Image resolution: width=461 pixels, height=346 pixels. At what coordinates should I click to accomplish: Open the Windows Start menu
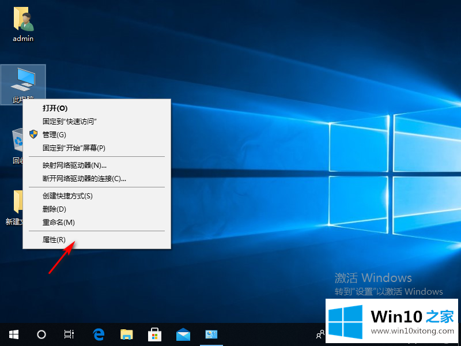click(x=14, y=334)
